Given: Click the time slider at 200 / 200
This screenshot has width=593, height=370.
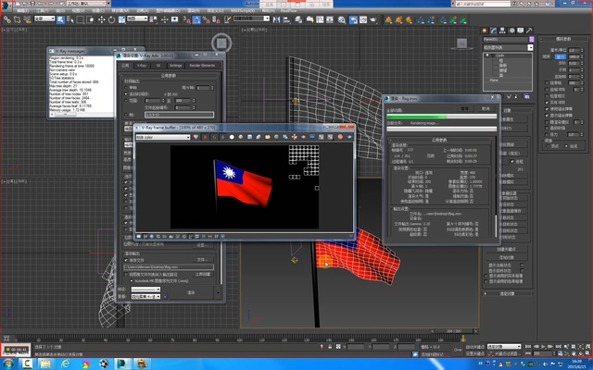Looking at the screenshot, I should click(x=454, y=331).
